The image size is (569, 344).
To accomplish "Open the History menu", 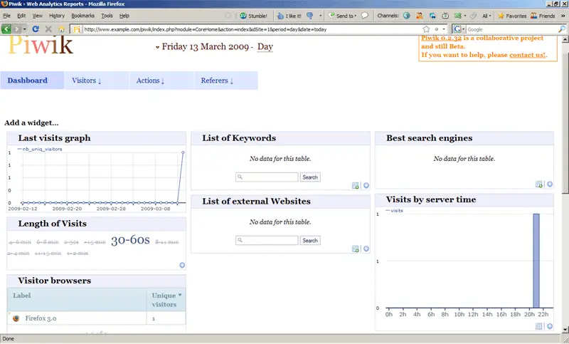I will pyautogui.click(x=57, y=16).
